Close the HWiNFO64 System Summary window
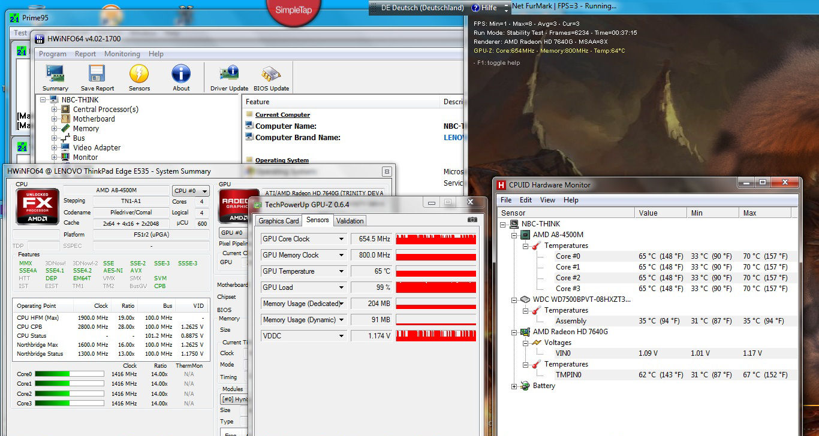Image resolution: width=819 pixels, height=436 pixels. point(387,171)
